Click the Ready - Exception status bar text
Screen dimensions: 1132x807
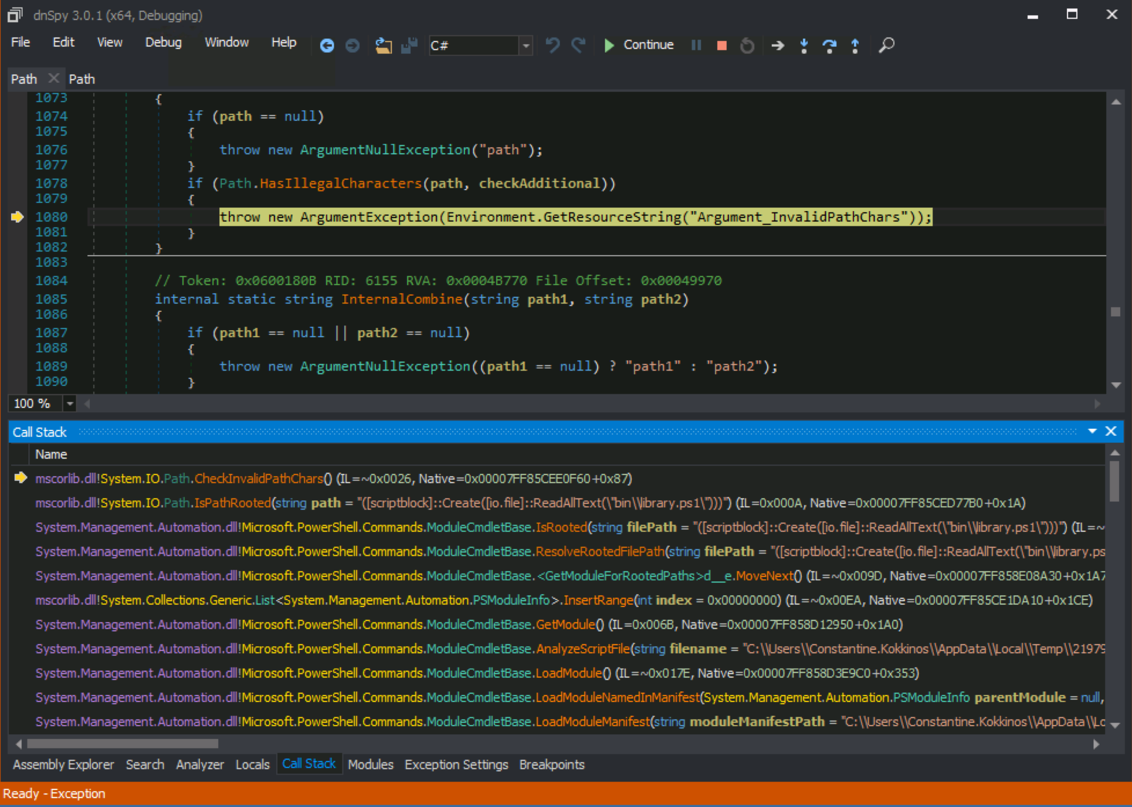tap(54, 794)
